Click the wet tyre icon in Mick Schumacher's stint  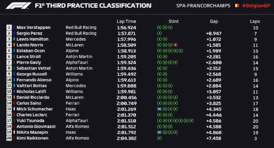pos(159,109)
